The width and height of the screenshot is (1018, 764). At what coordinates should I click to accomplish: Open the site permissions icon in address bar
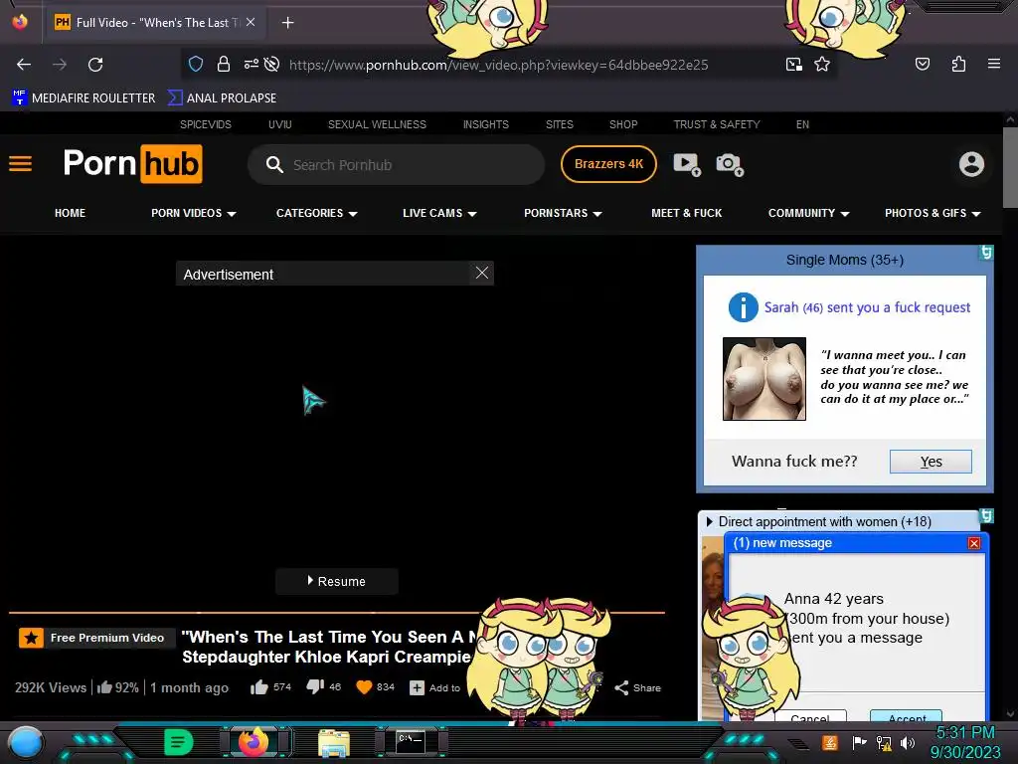click(x=252, y=64)
